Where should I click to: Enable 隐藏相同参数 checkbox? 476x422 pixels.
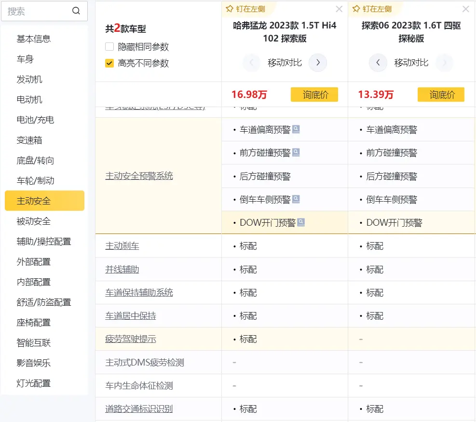(109, 46)
